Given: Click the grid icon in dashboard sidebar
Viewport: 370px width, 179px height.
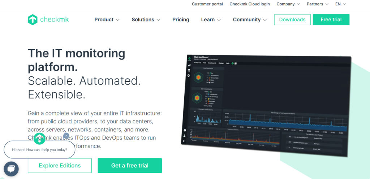Looking at the screenshot, I should pos(189,70).
